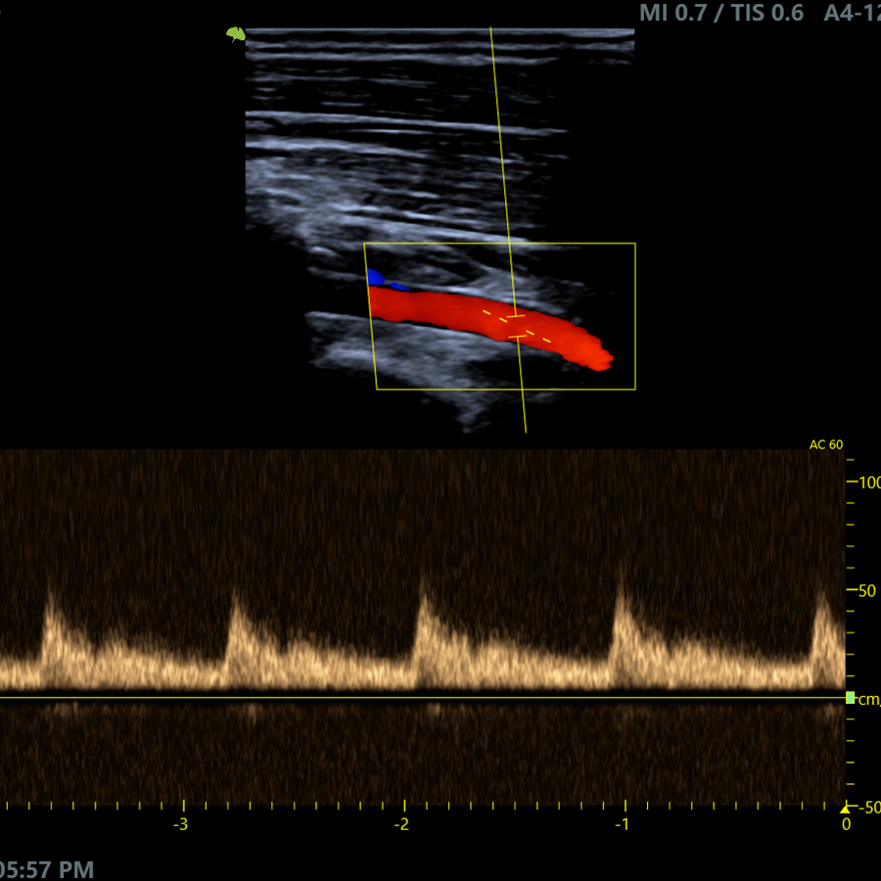Select the green baseline marker square
881x881 pixels.
coord(850,697)
